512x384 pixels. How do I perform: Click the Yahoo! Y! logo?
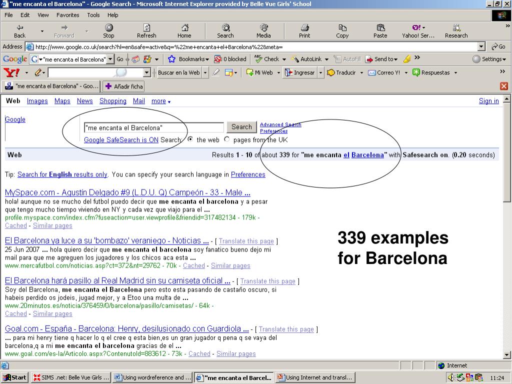pos(11,72)
